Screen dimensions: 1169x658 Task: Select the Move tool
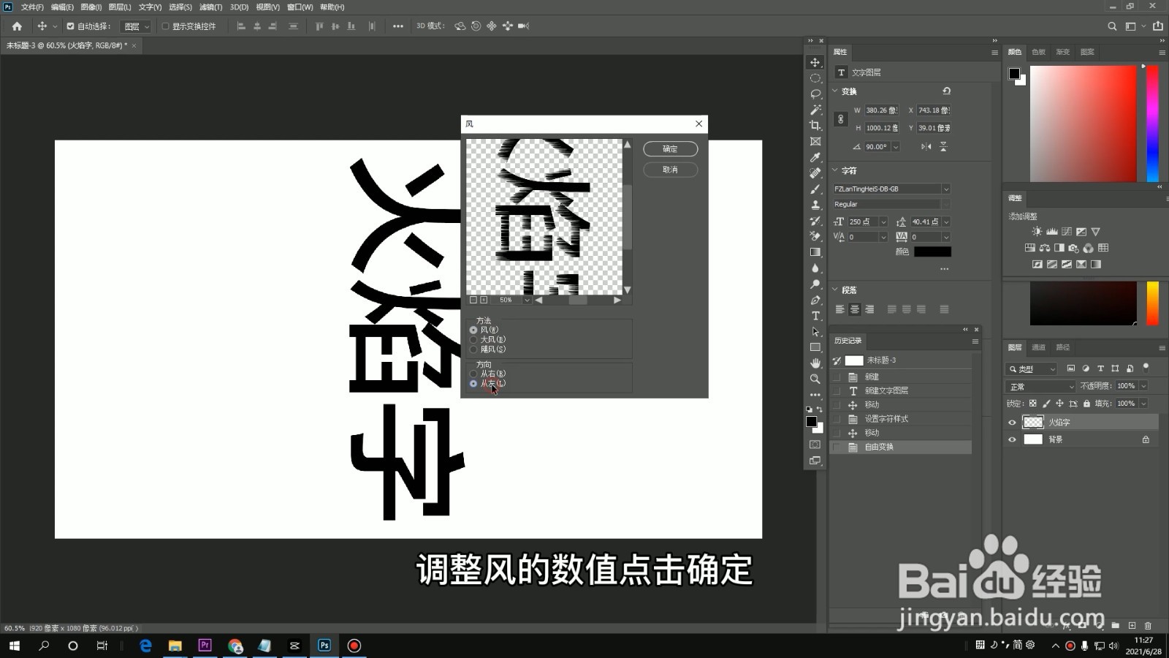pyautogui.click(x=815, y=63)
